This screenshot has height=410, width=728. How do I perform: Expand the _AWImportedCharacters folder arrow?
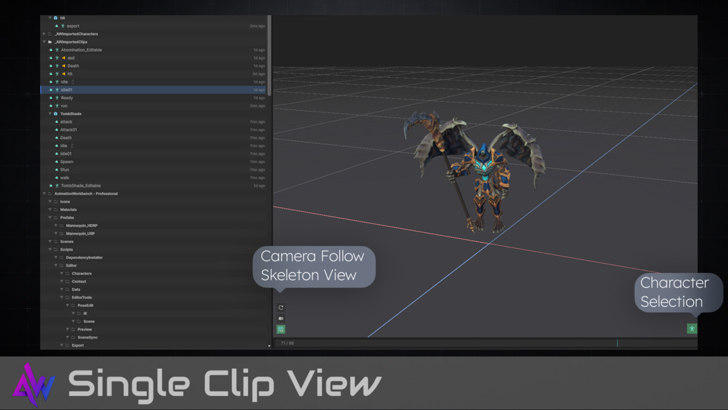(x=44, y=34)
